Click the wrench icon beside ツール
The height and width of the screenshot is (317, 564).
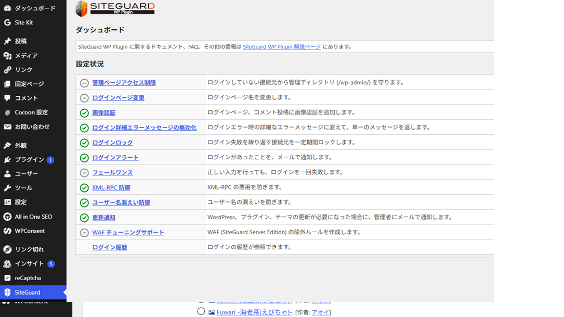7,188
